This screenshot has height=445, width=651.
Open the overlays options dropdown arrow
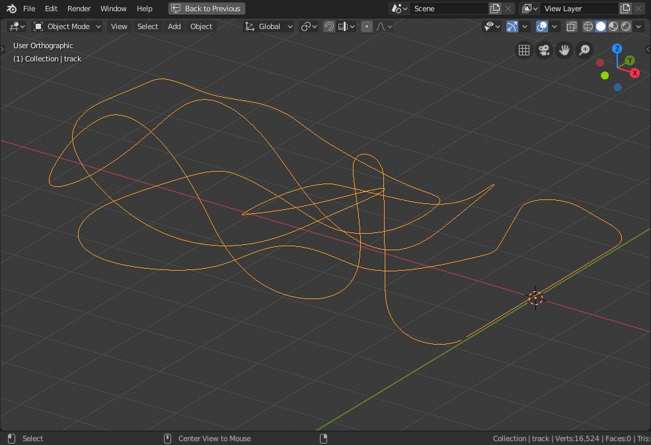[x=555, y=26]
